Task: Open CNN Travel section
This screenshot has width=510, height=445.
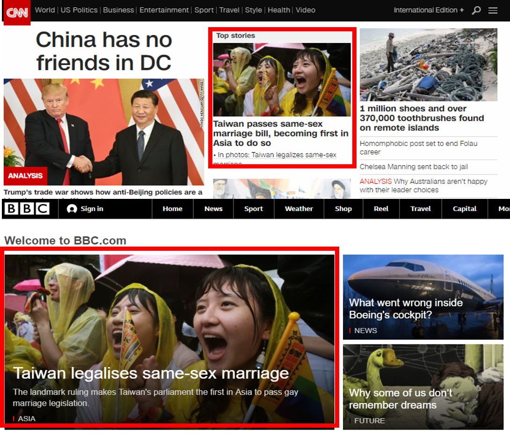Action: click(x=229, y=10)
